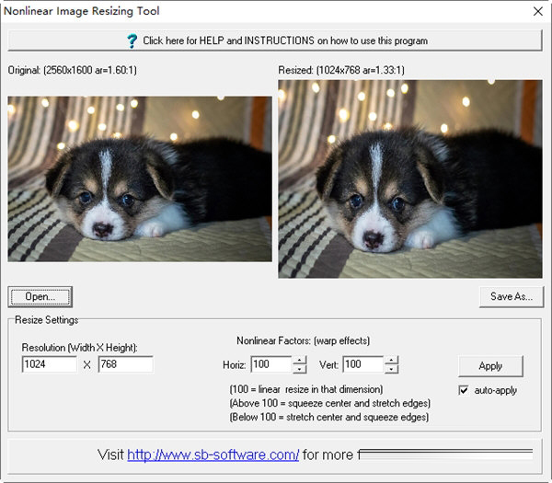Click the 'Nonlinear Factors: (warp effects)' text

point(303,340)
